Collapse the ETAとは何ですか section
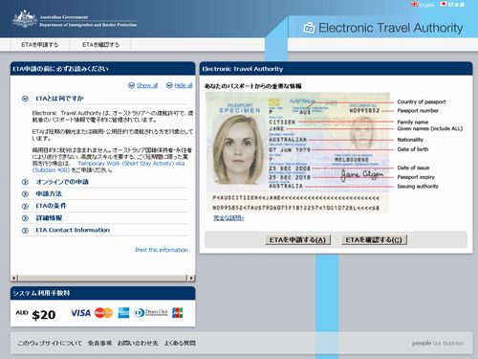The height and width of the screenshot is (359, 478). coord(25,99)
